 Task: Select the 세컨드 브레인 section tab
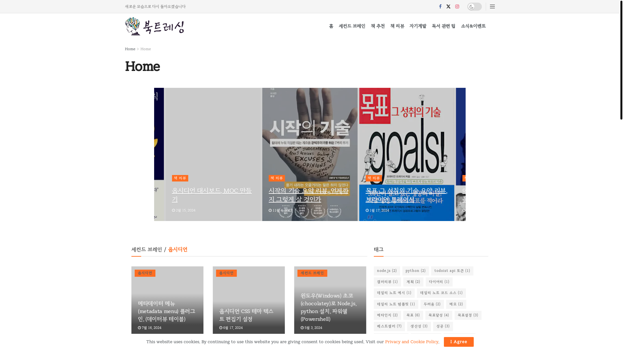pyautogui.click(x=147, y=250)
